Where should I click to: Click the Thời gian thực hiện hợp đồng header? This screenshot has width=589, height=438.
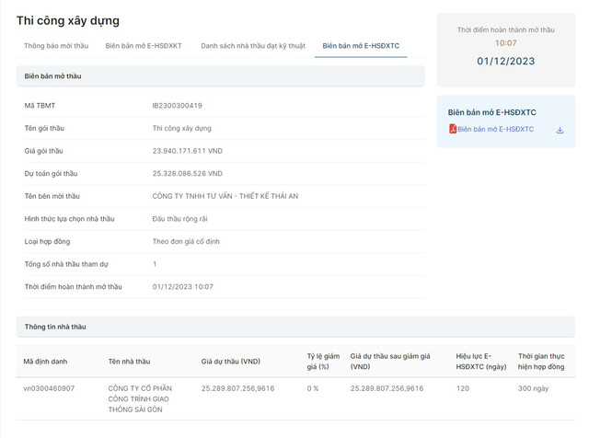pos(550,361)
